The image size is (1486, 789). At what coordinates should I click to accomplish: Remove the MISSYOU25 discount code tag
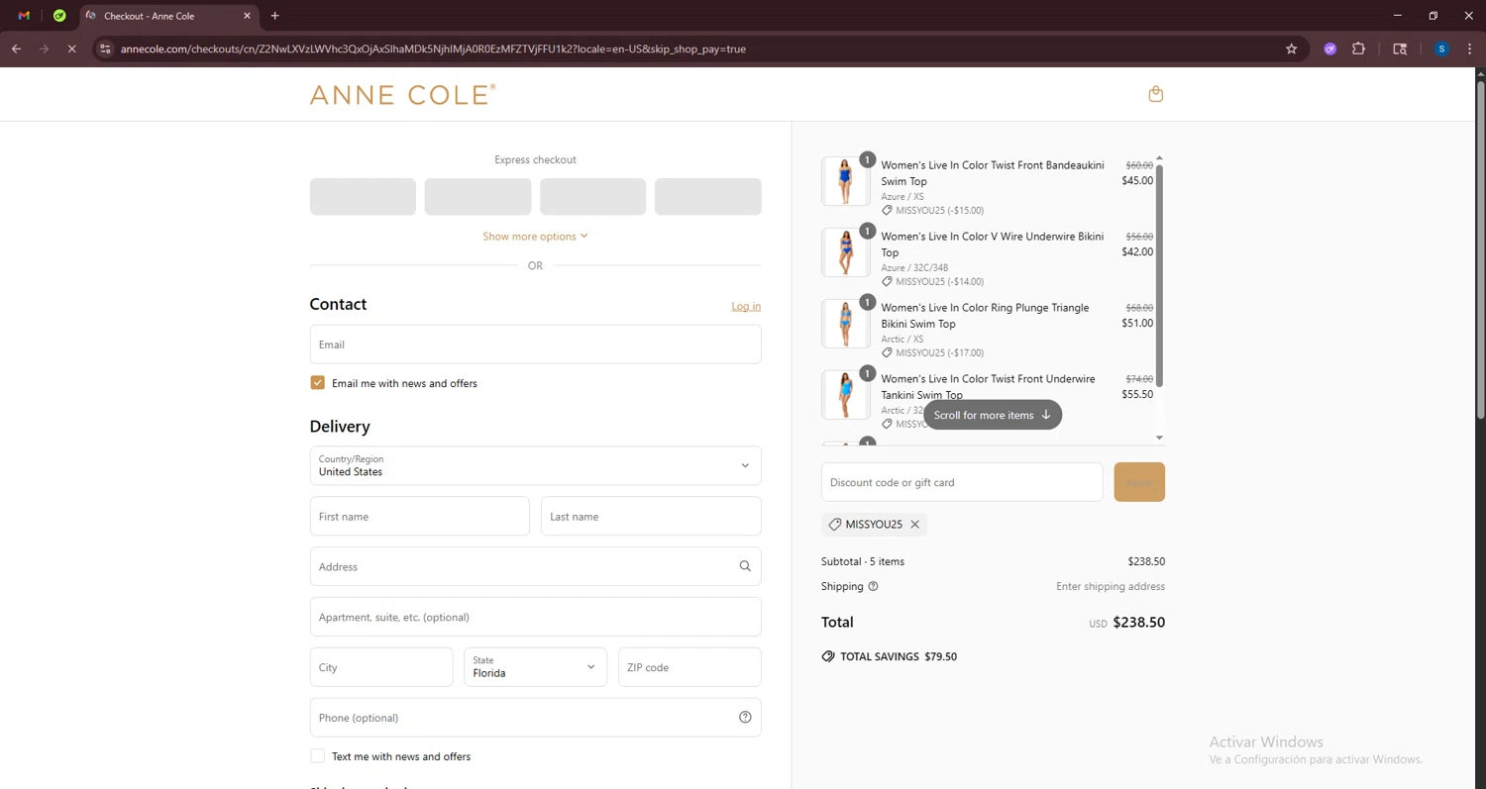[x=914, y=525]
